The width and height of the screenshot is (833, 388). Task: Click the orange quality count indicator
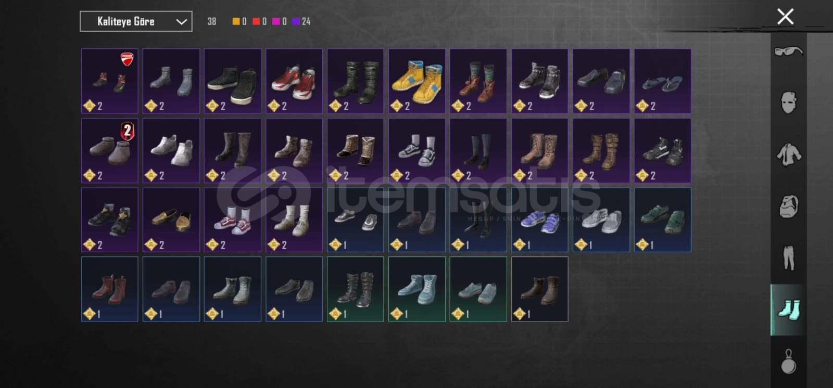[239, 21]
